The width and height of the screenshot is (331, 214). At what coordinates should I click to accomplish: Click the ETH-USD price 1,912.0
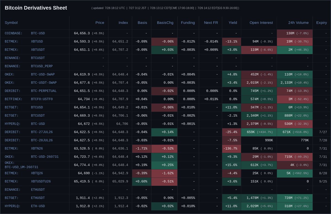pos(83,206)
